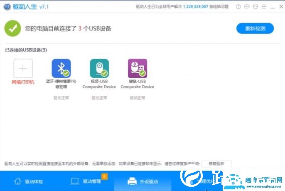Click the Bluetooth device name label
Image resolution: width=285 pixels, height=191 pixels.
(61, 84)
